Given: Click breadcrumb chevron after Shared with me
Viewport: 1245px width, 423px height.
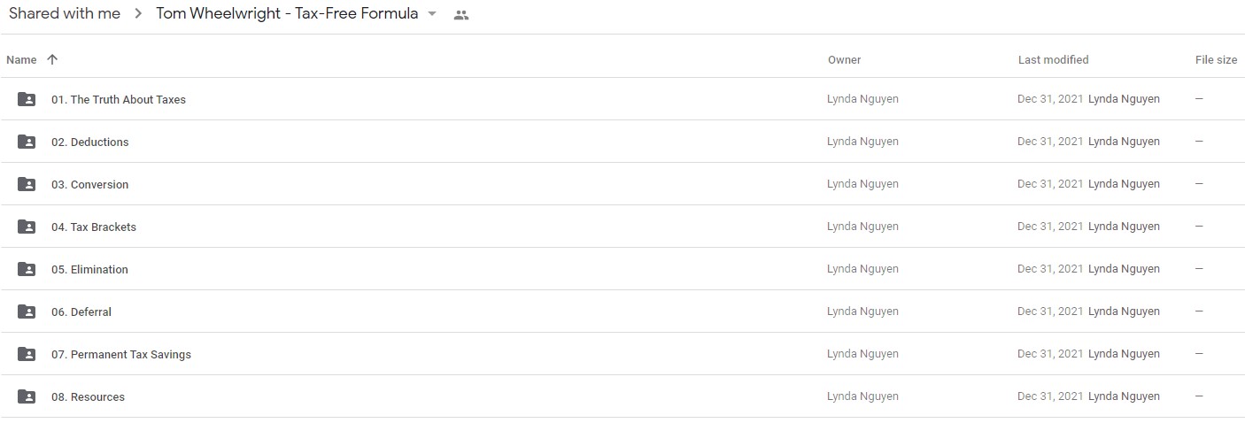Looking at the screenshot, I should pos(138,15).
